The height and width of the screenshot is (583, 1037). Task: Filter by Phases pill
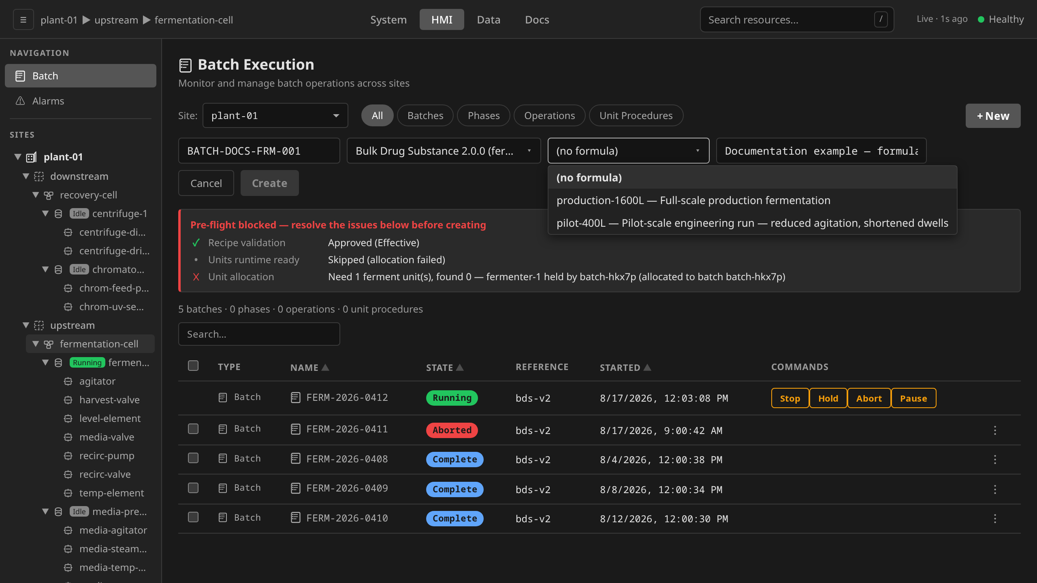click(484, 116)
